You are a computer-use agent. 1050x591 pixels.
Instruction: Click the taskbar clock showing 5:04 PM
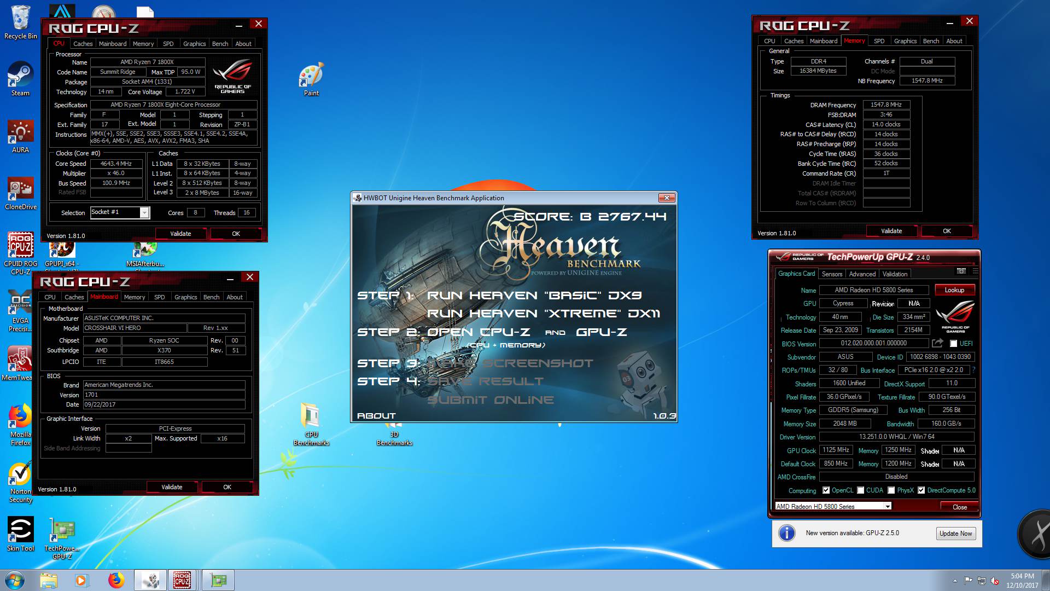(x=1022, y=581)
